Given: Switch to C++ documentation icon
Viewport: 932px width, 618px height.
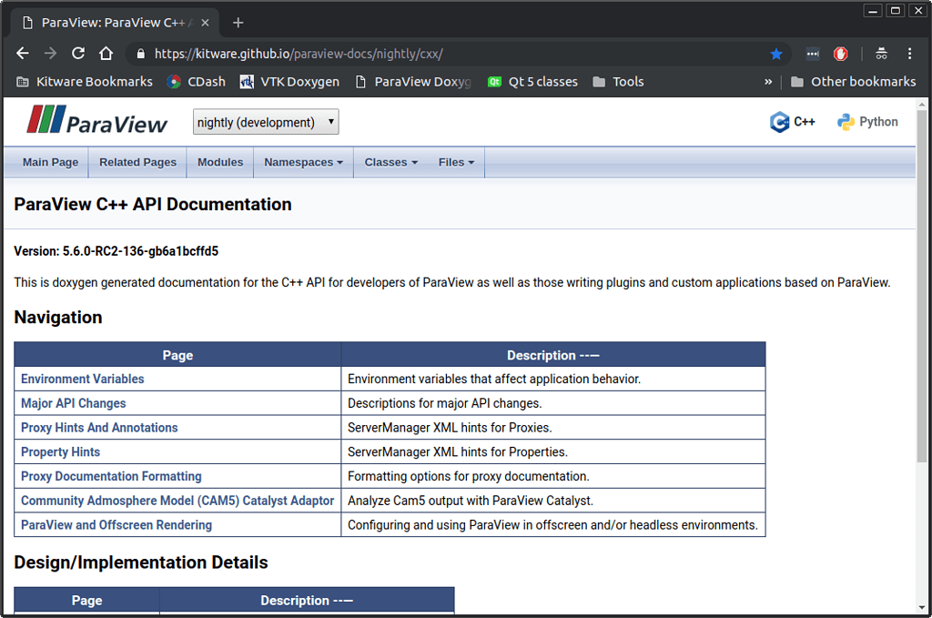Looking at the screenshot, I should 793,122.
